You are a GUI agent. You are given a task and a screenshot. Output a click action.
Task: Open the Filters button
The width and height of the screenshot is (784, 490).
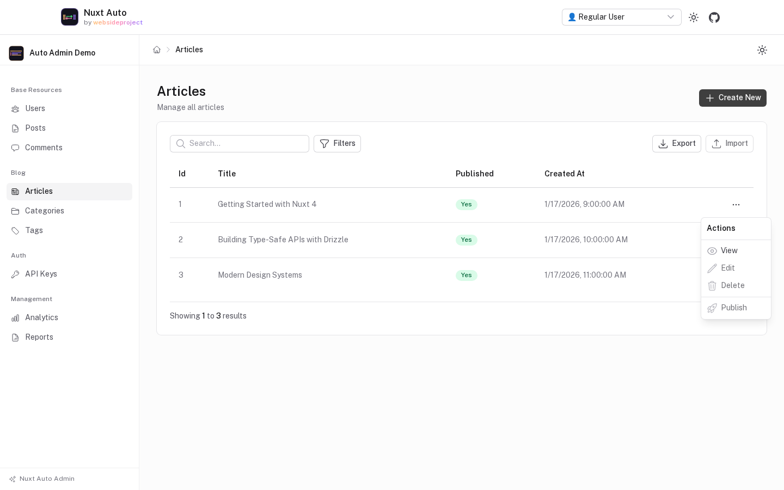click(x=337, y=144)
